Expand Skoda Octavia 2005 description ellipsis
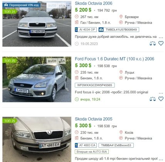The width and height of the screenshot is (165, 162). coord(161,159)
